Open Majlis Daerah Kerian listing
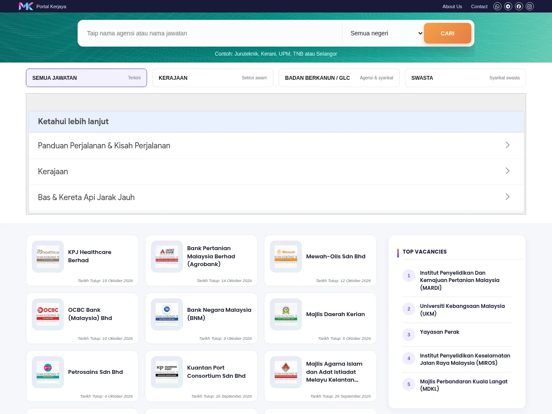This screenshot has height=414, width=552. coord(336,314)
